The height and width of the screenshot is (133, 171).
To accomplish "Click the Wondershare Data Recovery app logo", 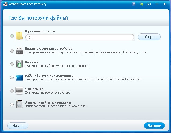I will pos(5,4).
